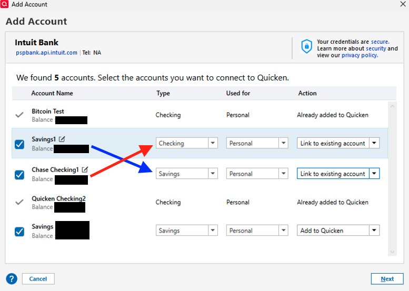409x291 pixels.
Task: Click the checkmark beside Quicken Checking2
Action: [x=19, y=202]
